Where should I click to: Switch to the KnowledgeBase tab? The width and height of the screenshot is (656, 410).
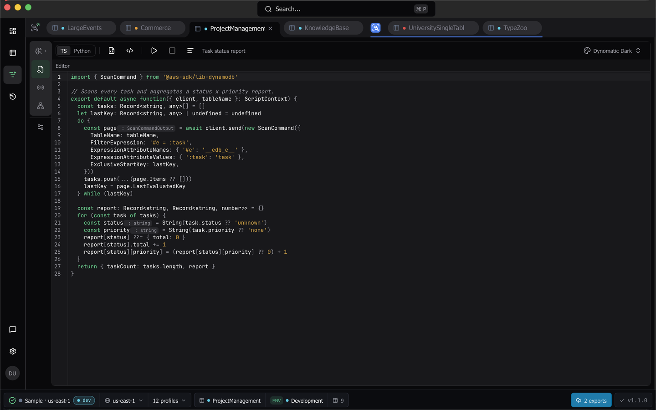click(323, 28)
